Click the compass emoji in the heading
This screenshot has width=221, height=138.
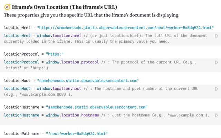click(x=7, y=7)
